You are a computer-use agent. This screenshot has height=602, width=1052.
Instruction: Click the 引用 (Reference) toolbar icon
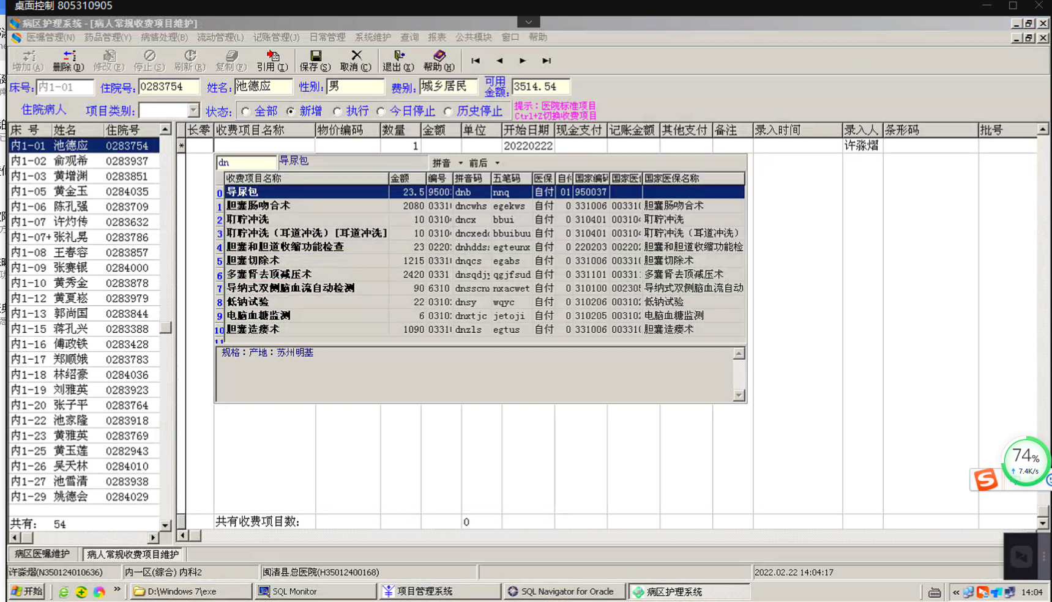click(272, 60)
